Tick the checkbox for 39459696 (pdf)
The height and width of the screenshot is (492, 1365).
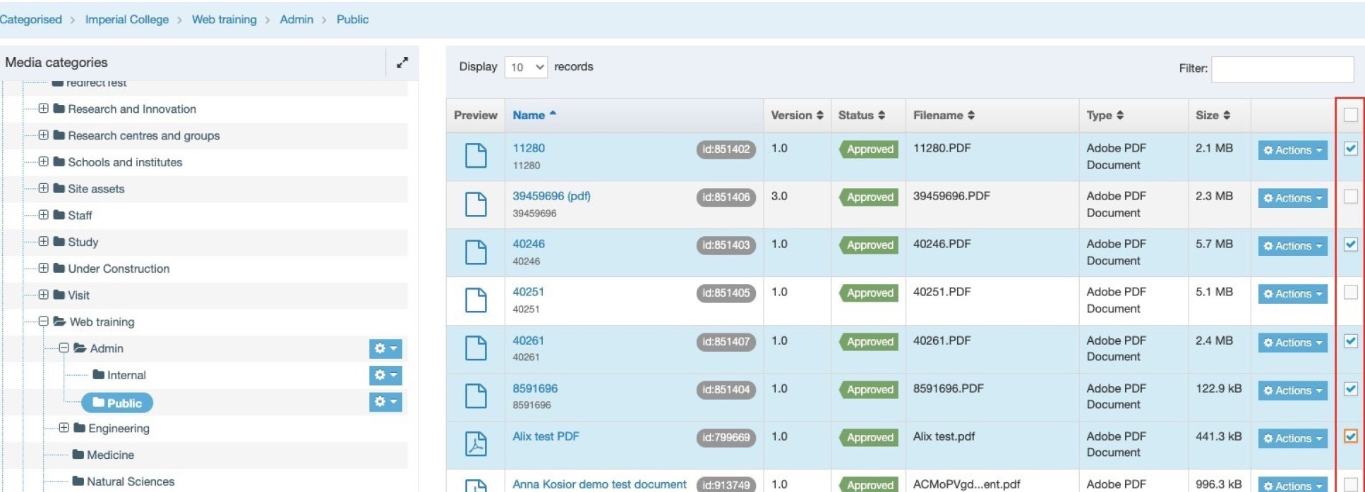1350,197
